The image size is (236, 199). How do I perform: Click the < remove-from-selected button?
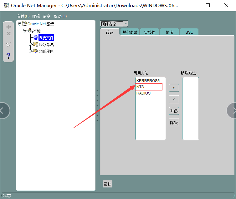[174, 99]
